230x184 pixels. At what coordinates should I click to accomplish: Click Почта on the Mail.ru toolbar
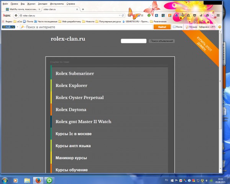[x=177, y=27]
